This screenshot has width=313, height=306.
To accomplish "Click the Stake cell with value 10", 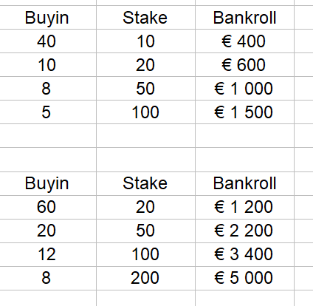I will tap(145, 41).
